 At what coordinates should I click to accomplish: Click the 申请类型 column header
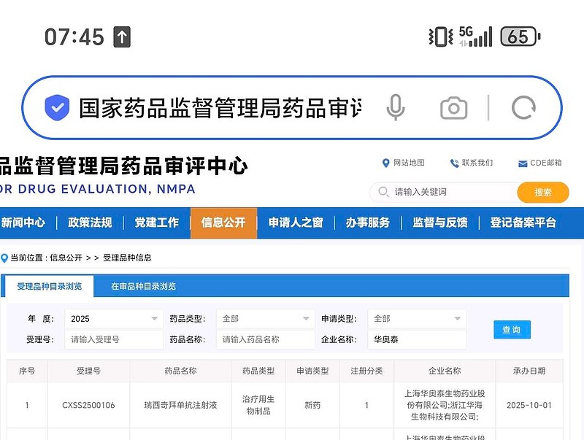(312, 371)
